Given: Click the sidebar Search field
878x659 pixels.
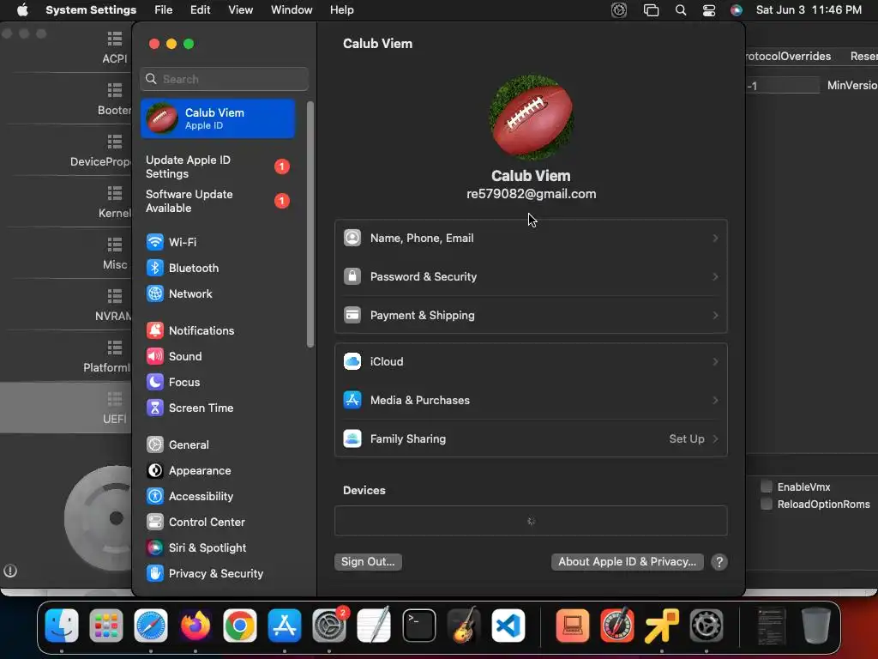Looking at the screenshot, I should [224, 79].
